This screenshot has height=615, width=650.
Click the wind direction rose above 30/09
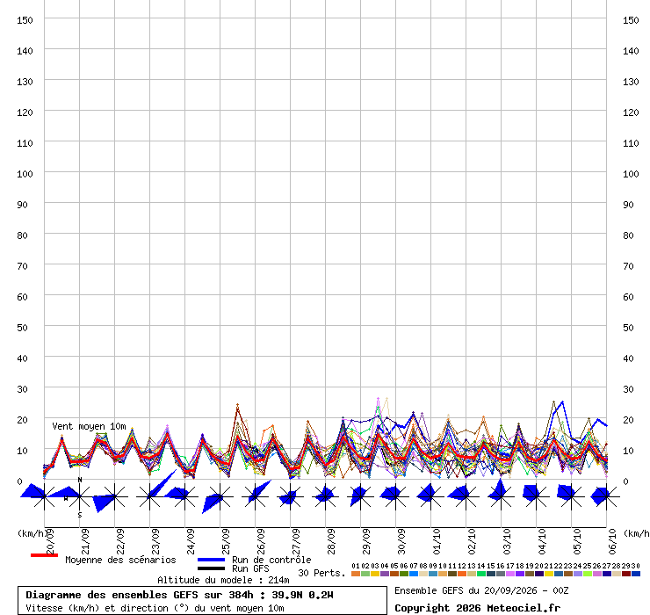pos(395,496)
